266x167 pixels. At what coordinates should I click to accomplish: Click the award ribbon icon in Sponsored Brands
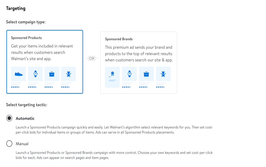click(x=112, y=74)
